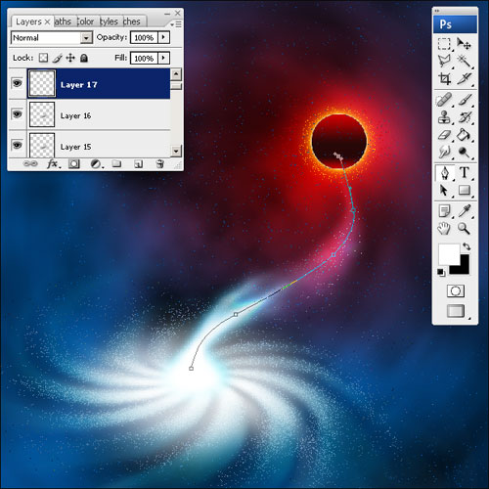This screenshot has height=489, width=489.
Task: Select the Horizontal Type tool
Action: (x=465, y=173)
